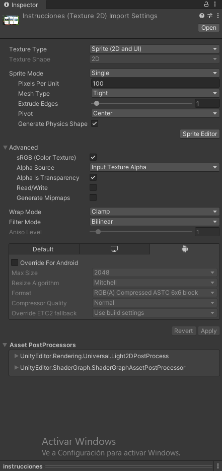This screenshot has width=222, height=471.
Task: Expand the Light2DPostProcess entry
Action: [17, 356]
